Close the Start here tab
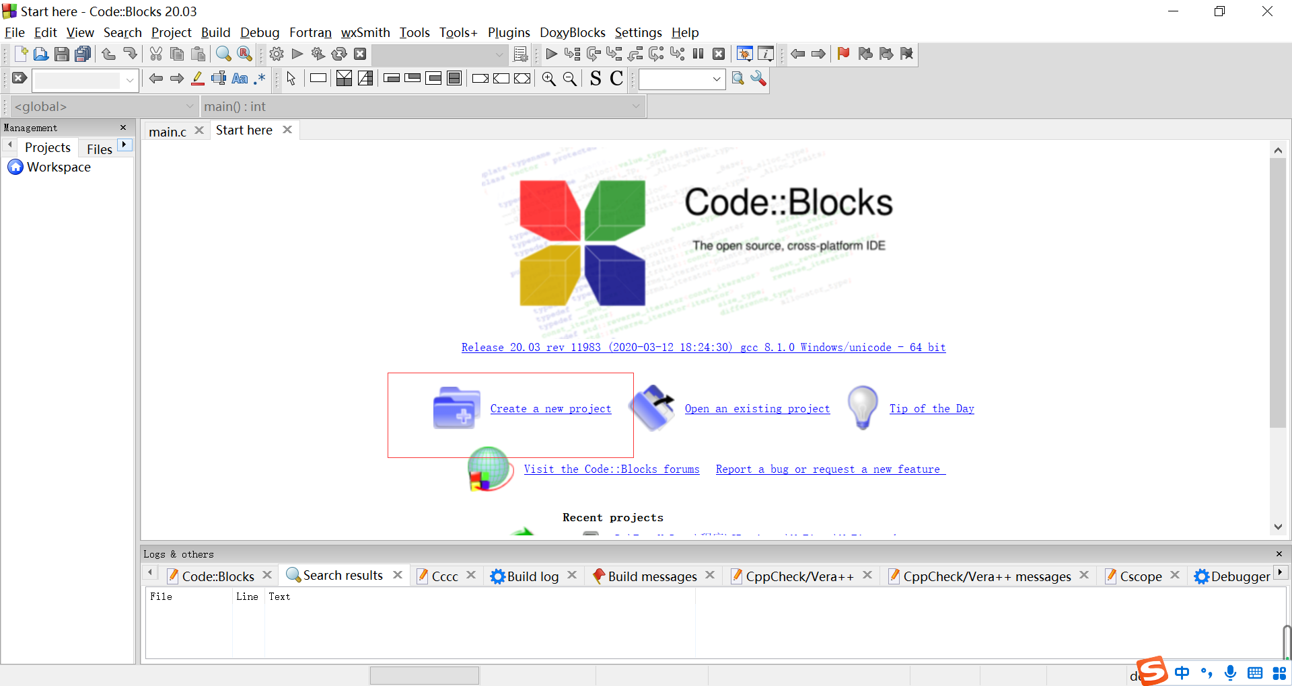This screenshot has height=686, width=1292. pyautogui.click(x=287, y=130)
